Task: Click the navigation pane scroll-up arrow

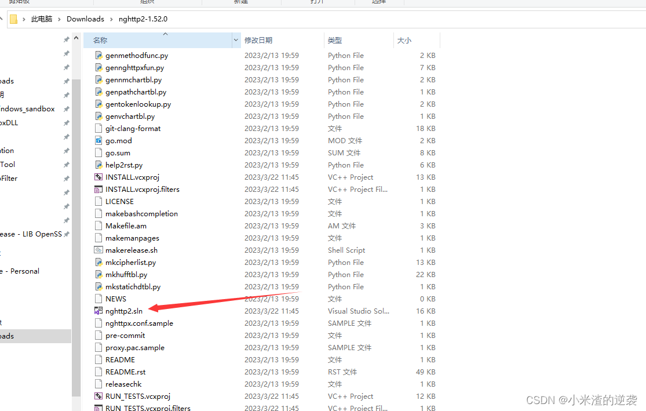Action: tap(76, 38)
